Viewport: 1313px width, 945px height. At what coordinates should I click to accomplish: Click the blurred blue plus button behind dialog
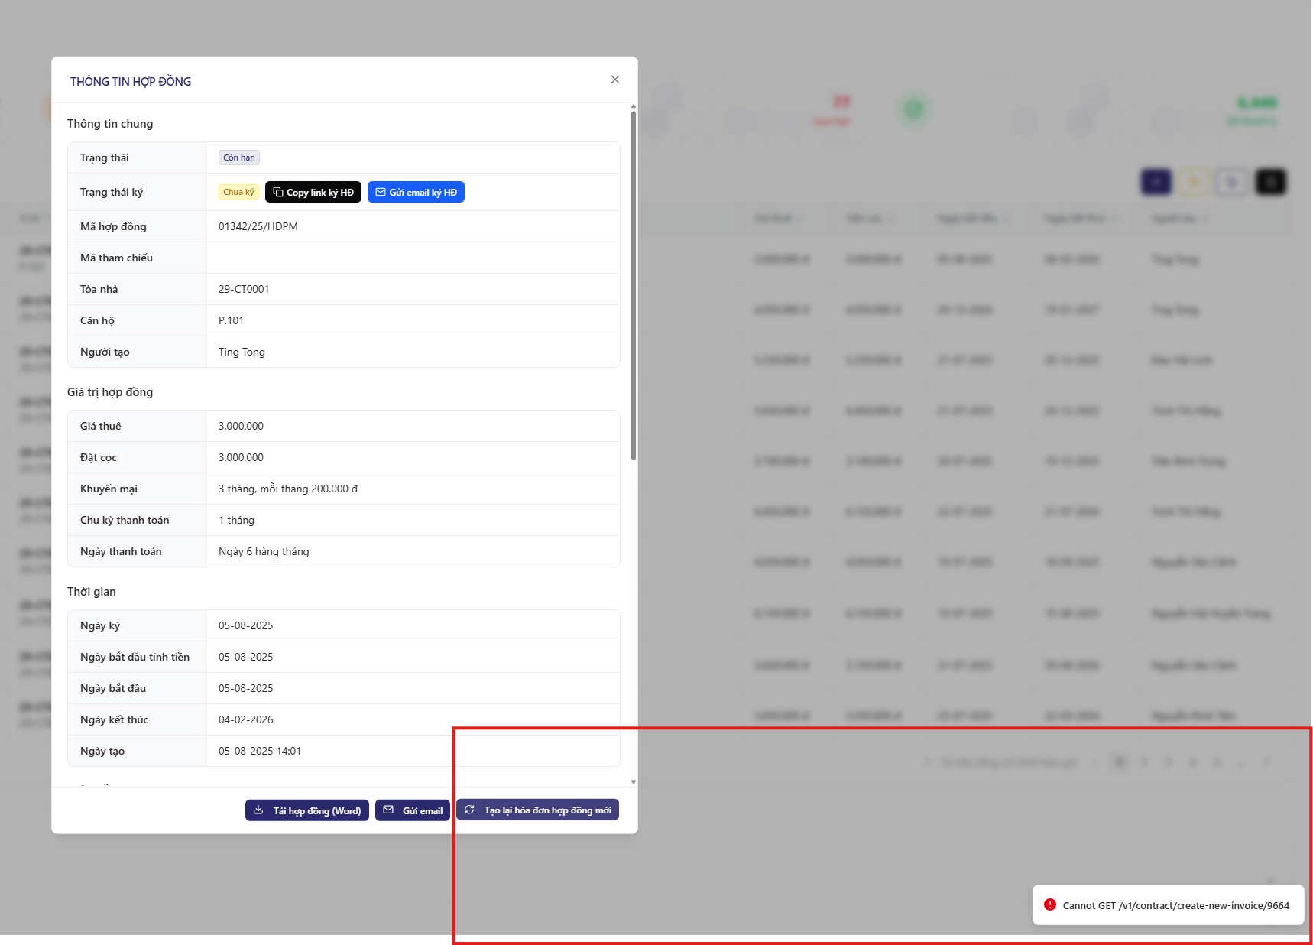[x=1156, y=182]
